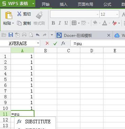Click the draw border table icon
The width and height of the screenshot is (125, 129).
coord(83,23)
